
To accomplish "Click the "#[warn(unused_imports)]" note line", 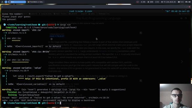I will 33,46.
